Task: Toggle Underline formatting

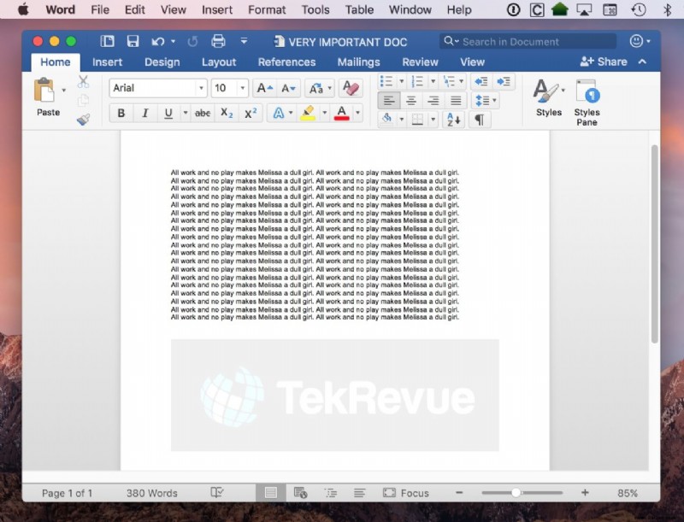Action: pos(168,114)
